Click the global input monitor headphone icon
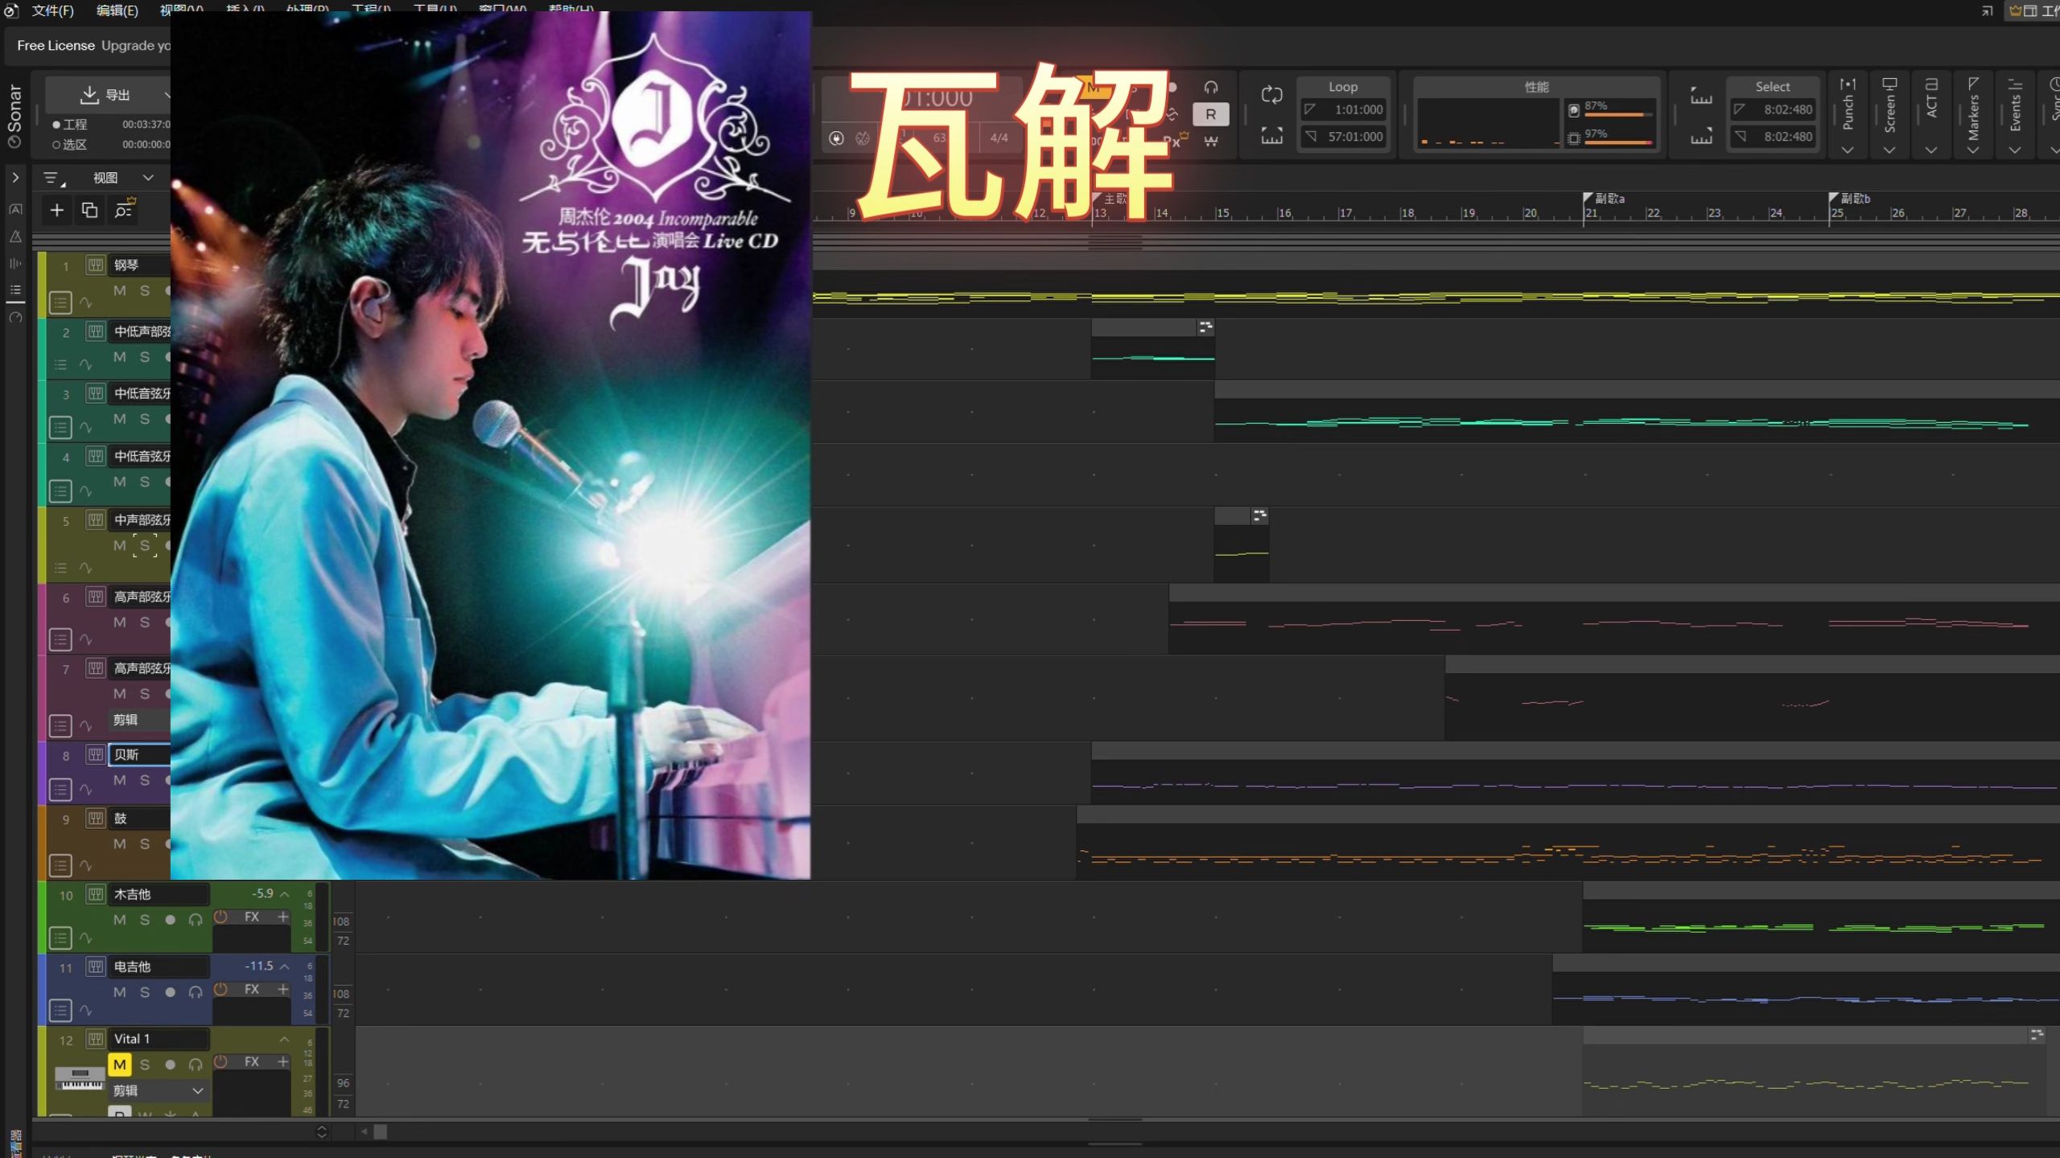 click(1210, 87)
